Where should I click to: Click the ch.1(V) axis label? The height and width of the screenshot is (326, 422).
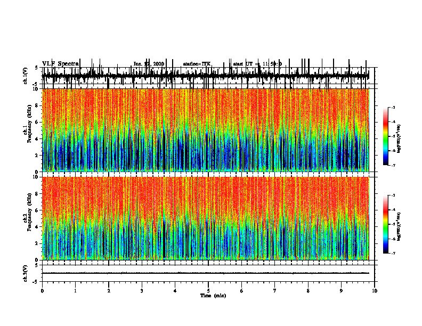(26, 76)
